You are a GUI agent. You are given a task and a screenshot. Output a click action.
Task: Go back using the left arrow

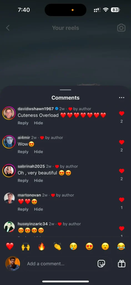point(7,28)
